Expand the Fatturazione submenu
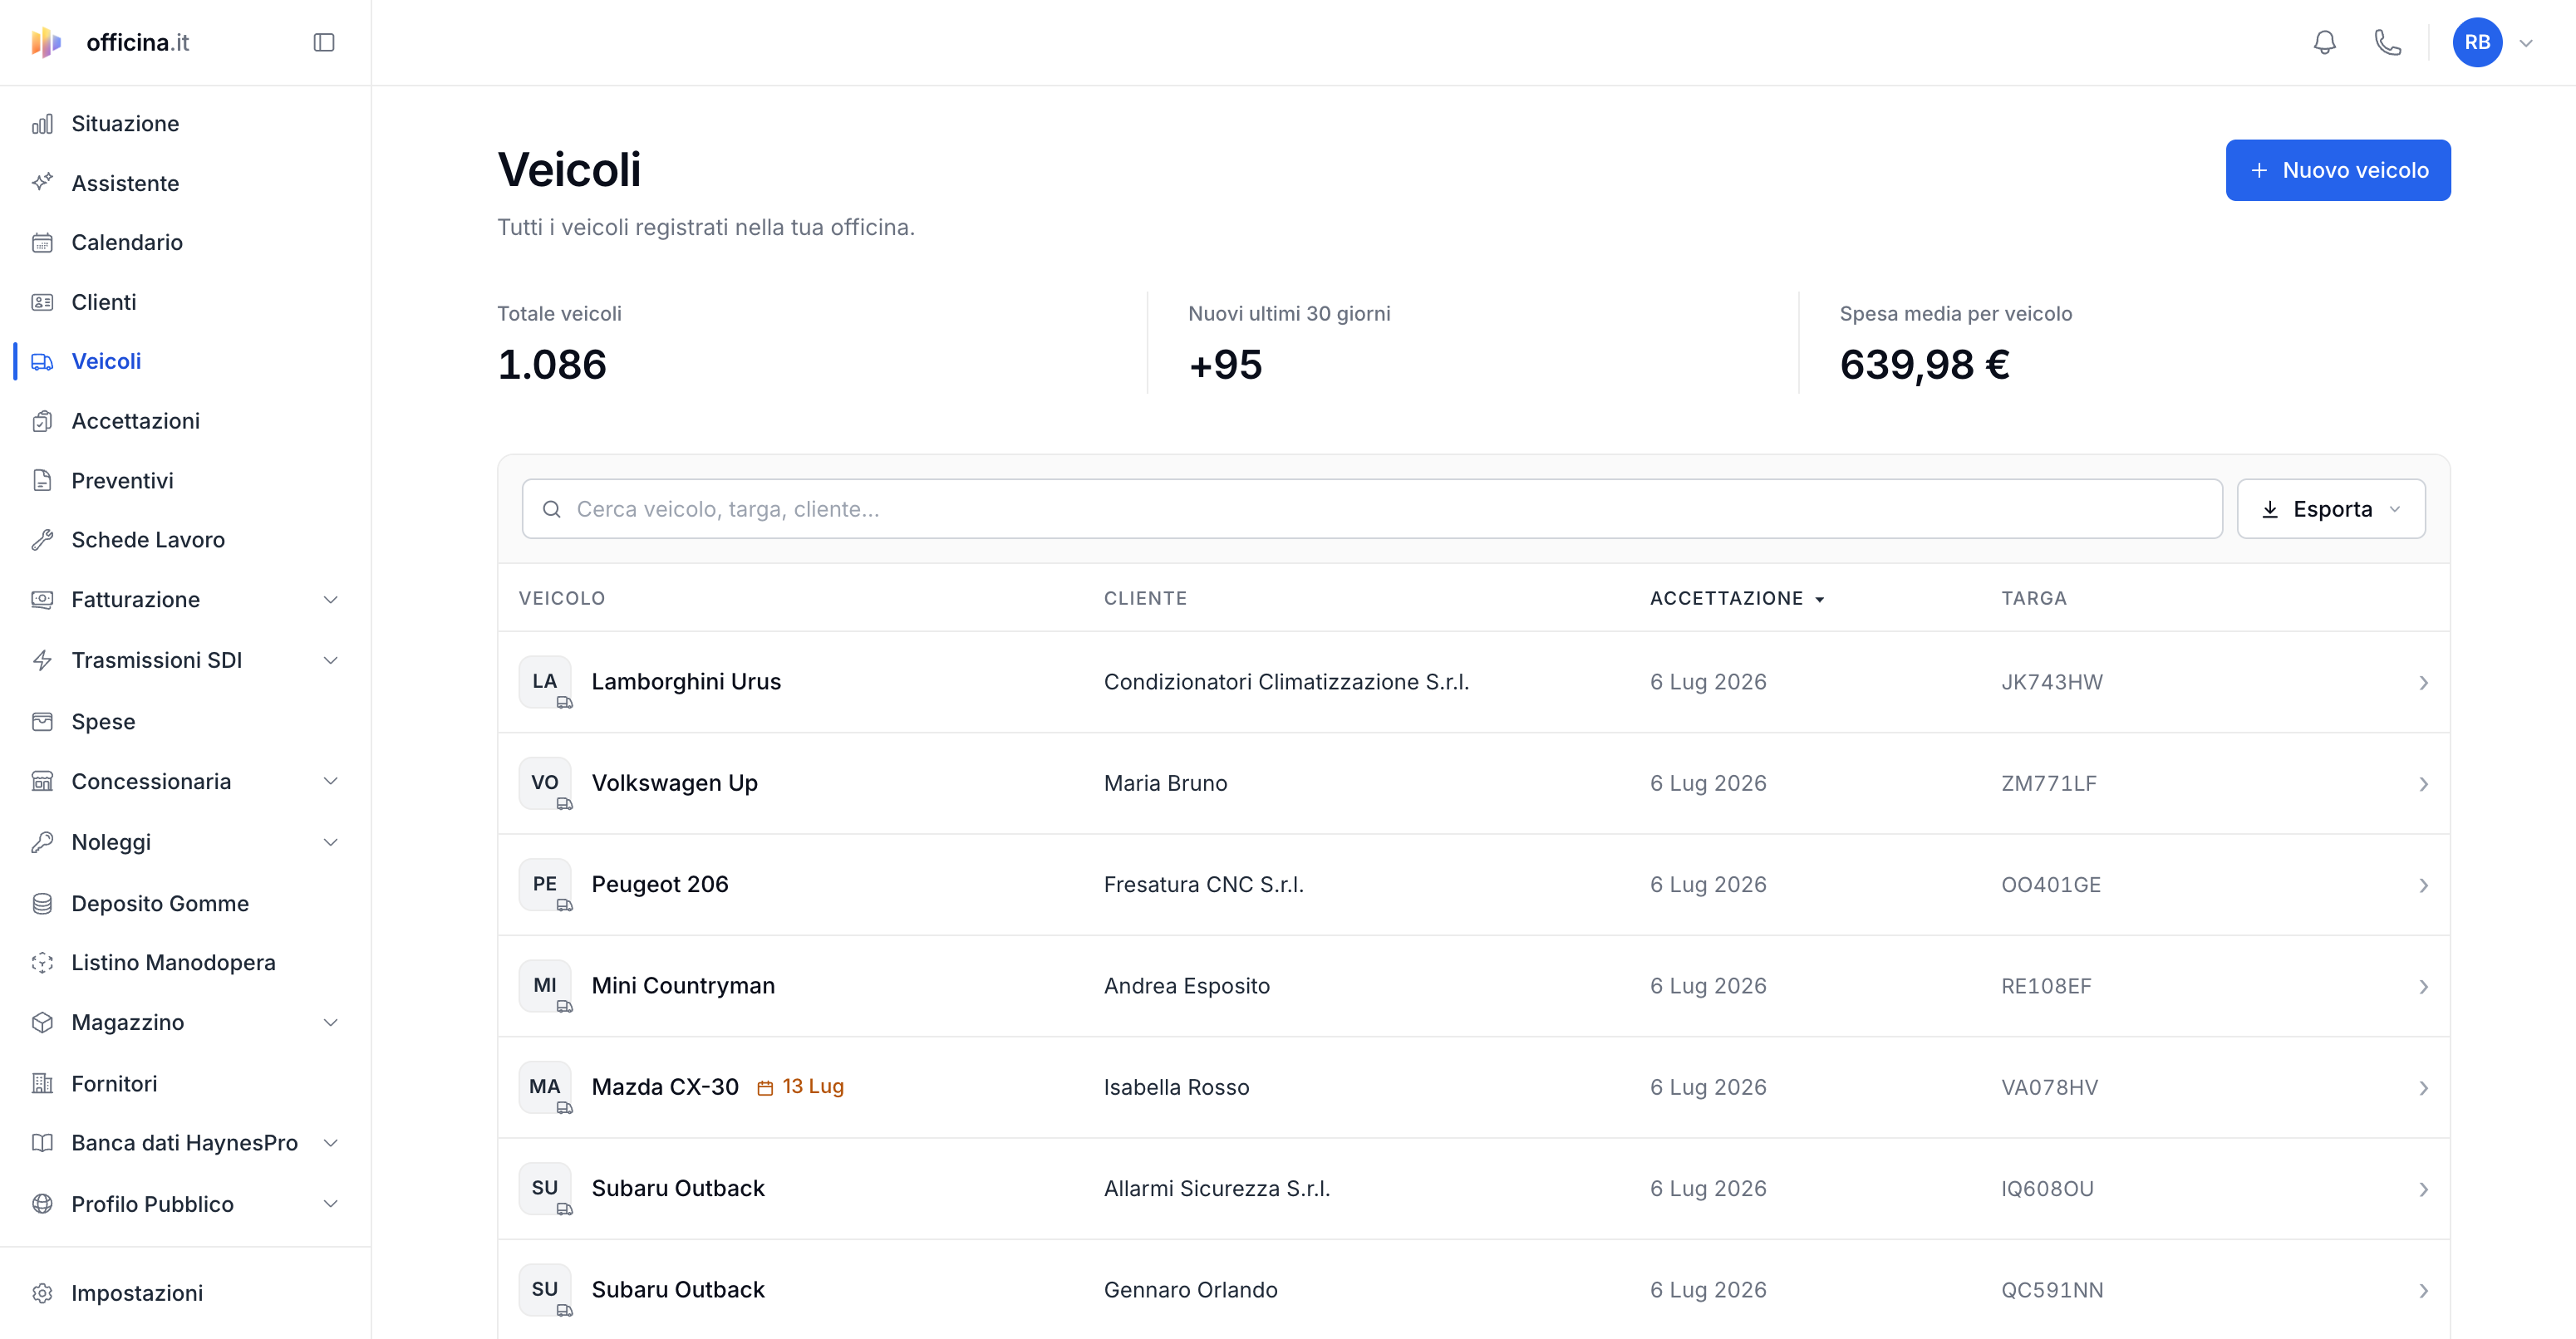 click(331, 600)
